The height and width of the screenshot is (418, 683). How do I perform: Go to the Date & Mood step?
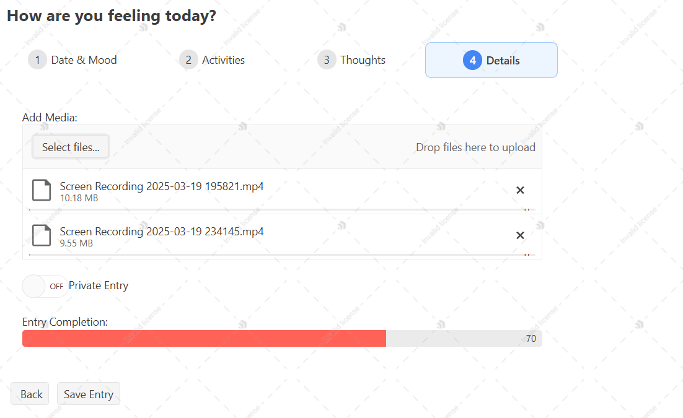pyautogui.click(x=73, y=60)
